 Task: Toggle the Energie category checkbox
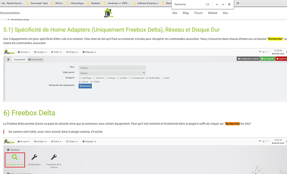[x=106, y=78]
